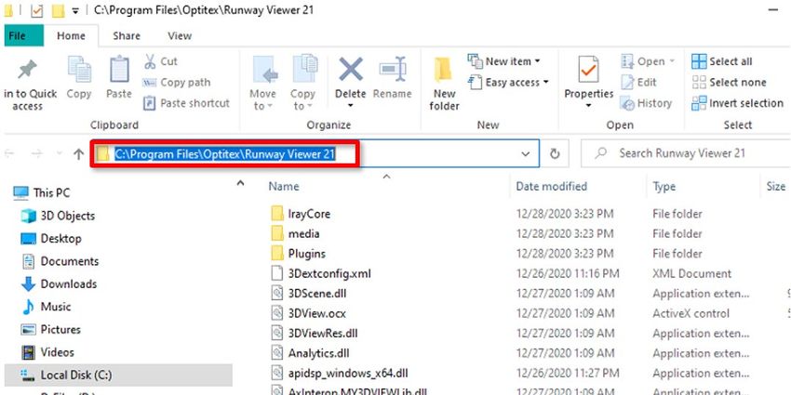This screenshot has width=791, height=395.
Task: Click new folder icon in title bar
Action: [x=59, y=10]
